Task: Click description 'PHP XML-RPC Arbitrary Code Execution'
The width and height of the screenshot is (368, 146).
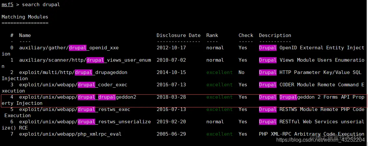Action: click(312, 134)
